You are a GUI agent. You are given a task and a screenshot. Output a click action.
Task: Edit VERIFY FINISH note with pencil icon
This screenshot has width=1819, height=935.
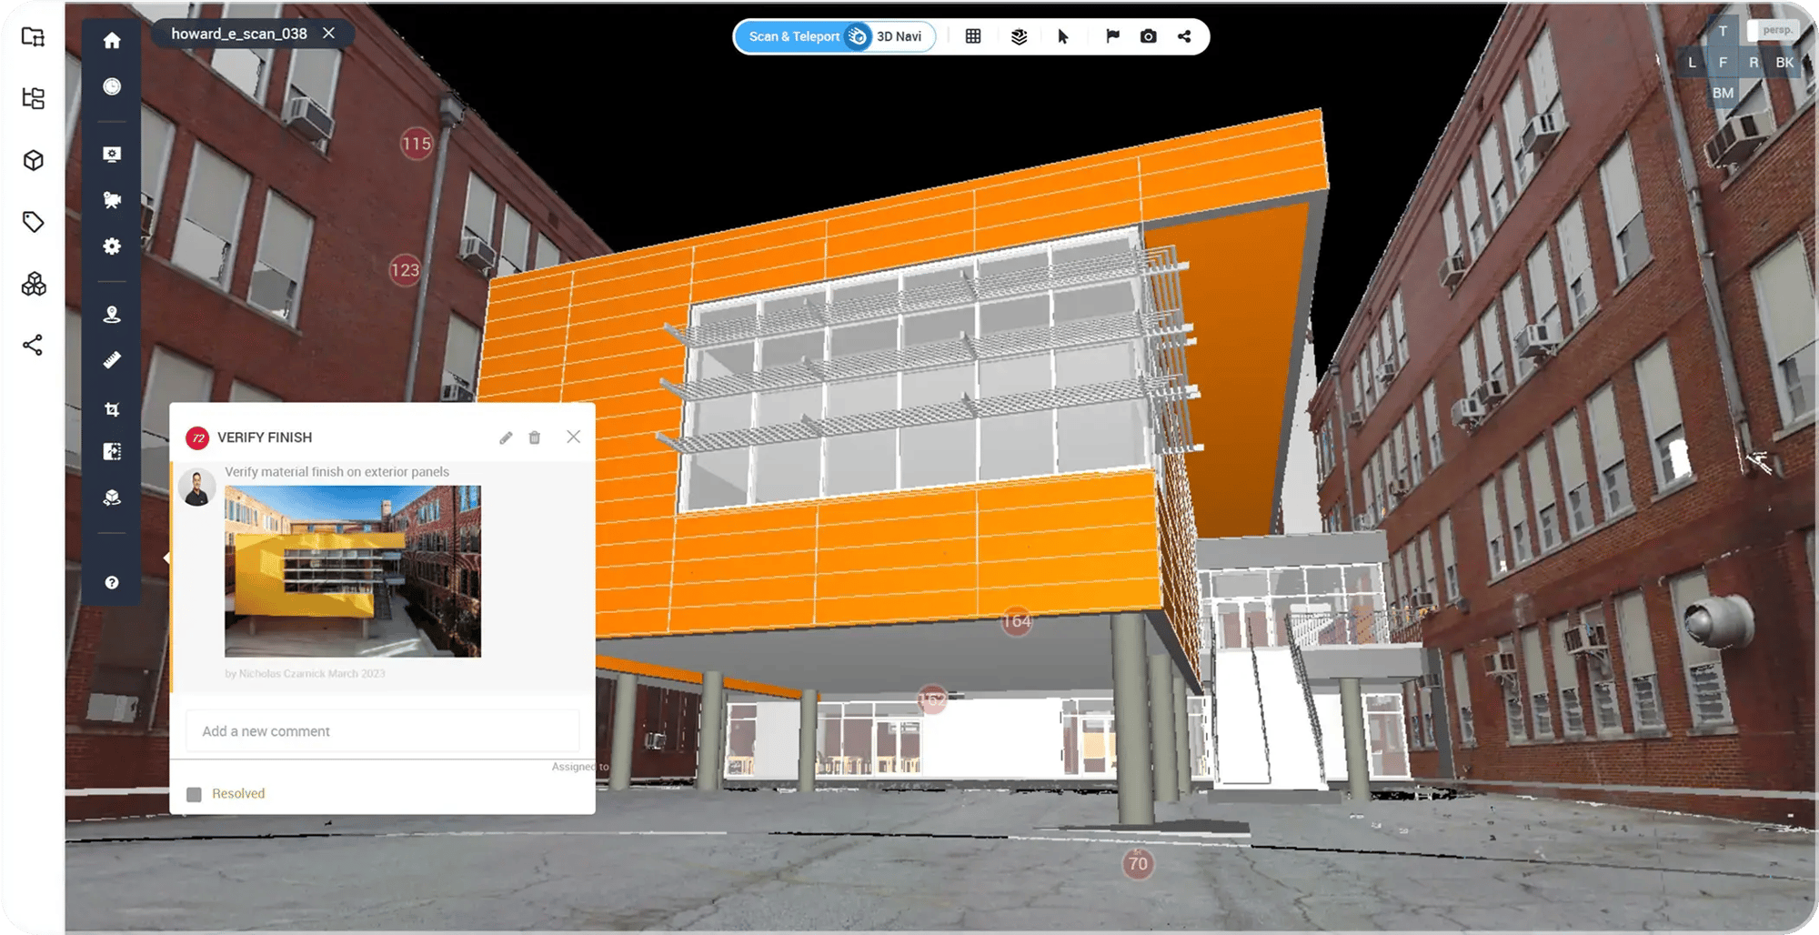point(506,437)
